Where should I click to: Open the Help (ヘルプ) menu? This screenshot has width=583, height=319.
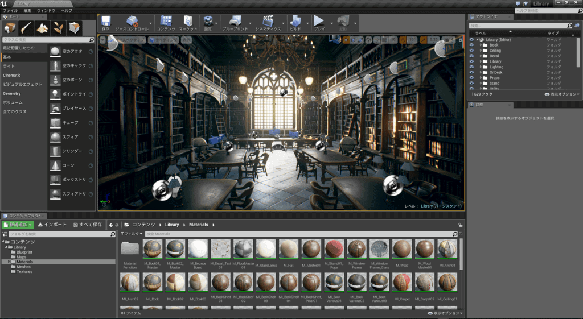point(67,10)
